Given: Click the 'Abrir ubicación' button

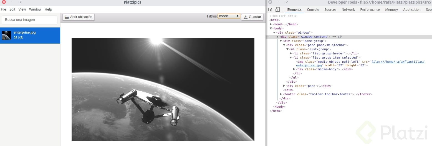Looking at the screenshot, I should 79,17.
